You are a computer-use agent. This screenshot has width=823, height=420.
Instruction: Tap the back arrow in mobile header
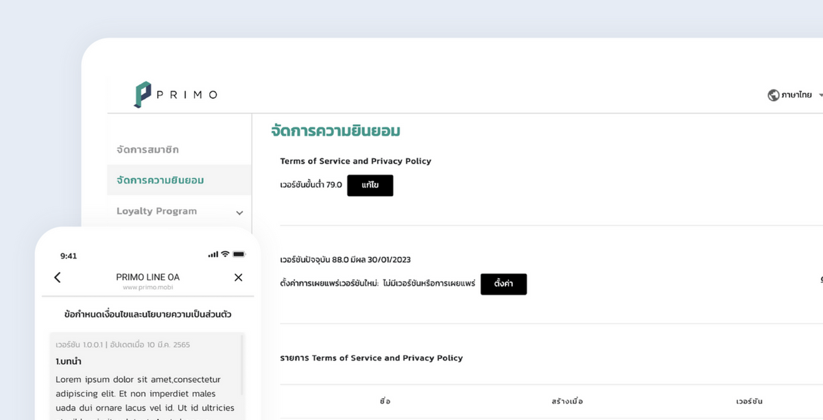click(58, 277)
